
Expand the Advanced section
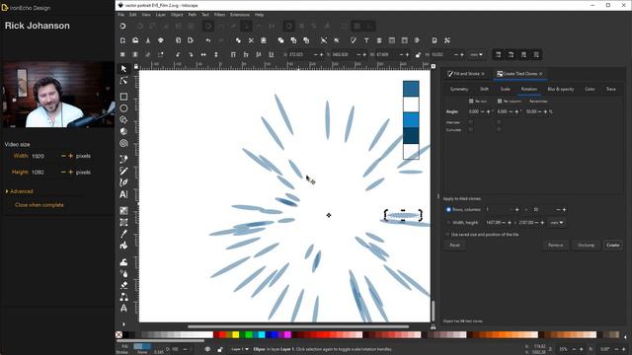(19, 191)
